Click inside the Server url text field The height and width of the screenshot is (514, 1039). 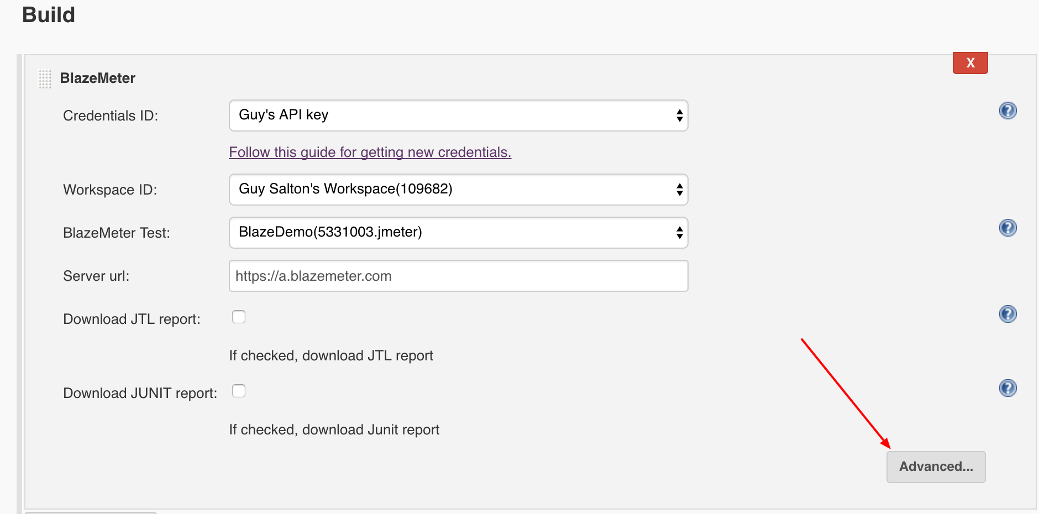tap(458, 276)
